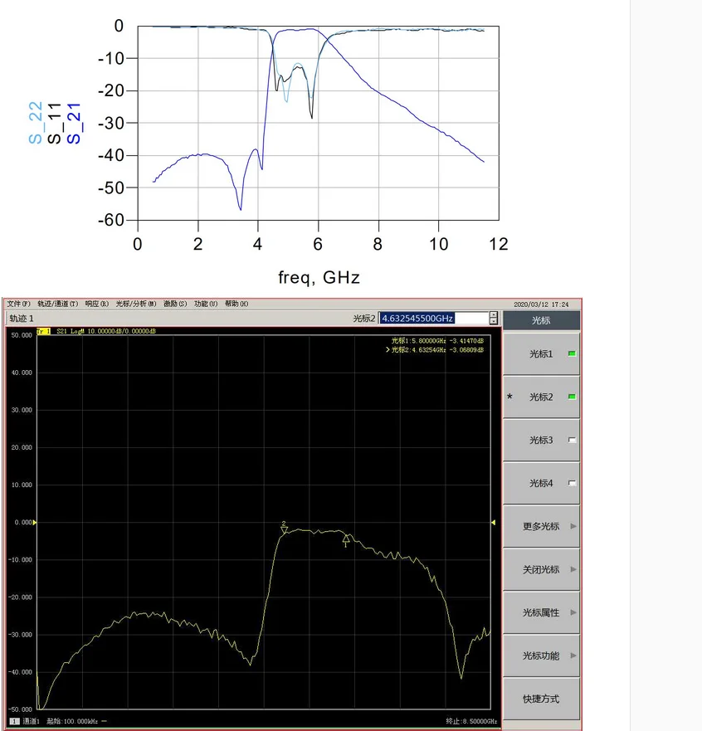702x731 pixels.
Task: Select the 光标3 marker button
Action: coord(541,440)
